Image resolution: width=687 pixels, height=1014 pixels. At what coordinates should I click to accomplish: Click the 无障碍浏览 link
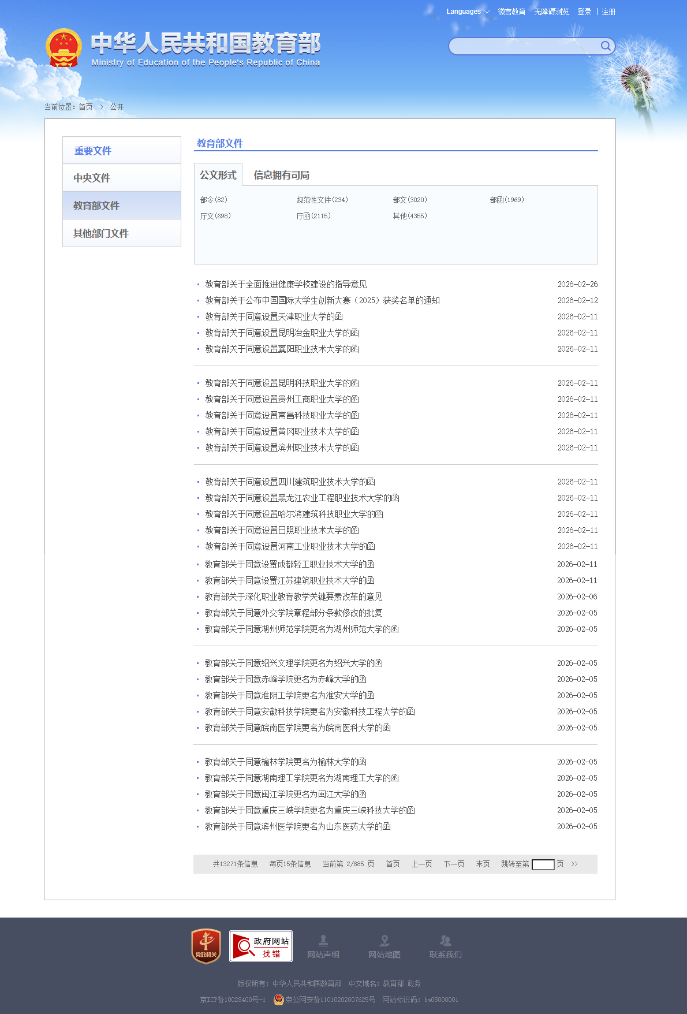551,12
